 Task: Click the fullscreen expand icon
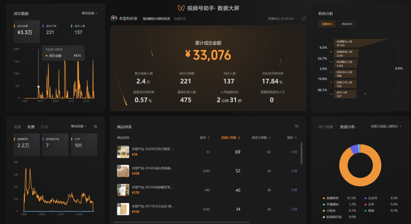click(x=303, y=18)
